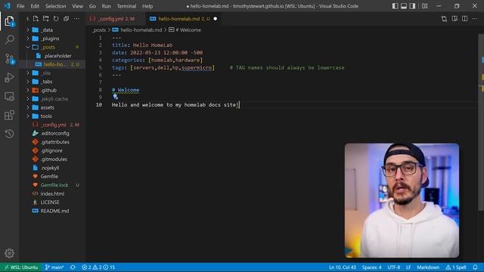
Task: Open the Timeline history icon in activity bar
Action: tap(9, 134)
